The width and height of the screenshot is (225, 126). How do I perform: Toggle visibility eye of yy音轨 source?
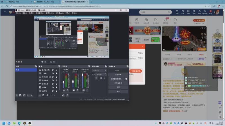[x=53, y=87]
